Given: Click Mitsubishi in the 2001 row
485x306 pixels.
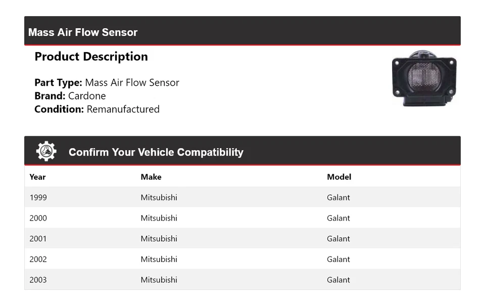Looking at the screenshot, I should pyautogui.click(x=159, y=239).
